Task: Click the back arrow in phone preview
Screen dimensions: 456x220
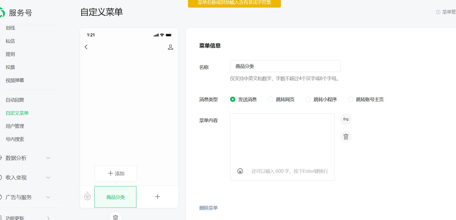Action: pyautogui.click(x=86, y=47)
